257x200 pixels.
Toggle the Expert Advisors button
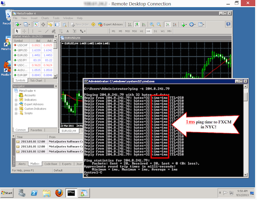point(110,25)
